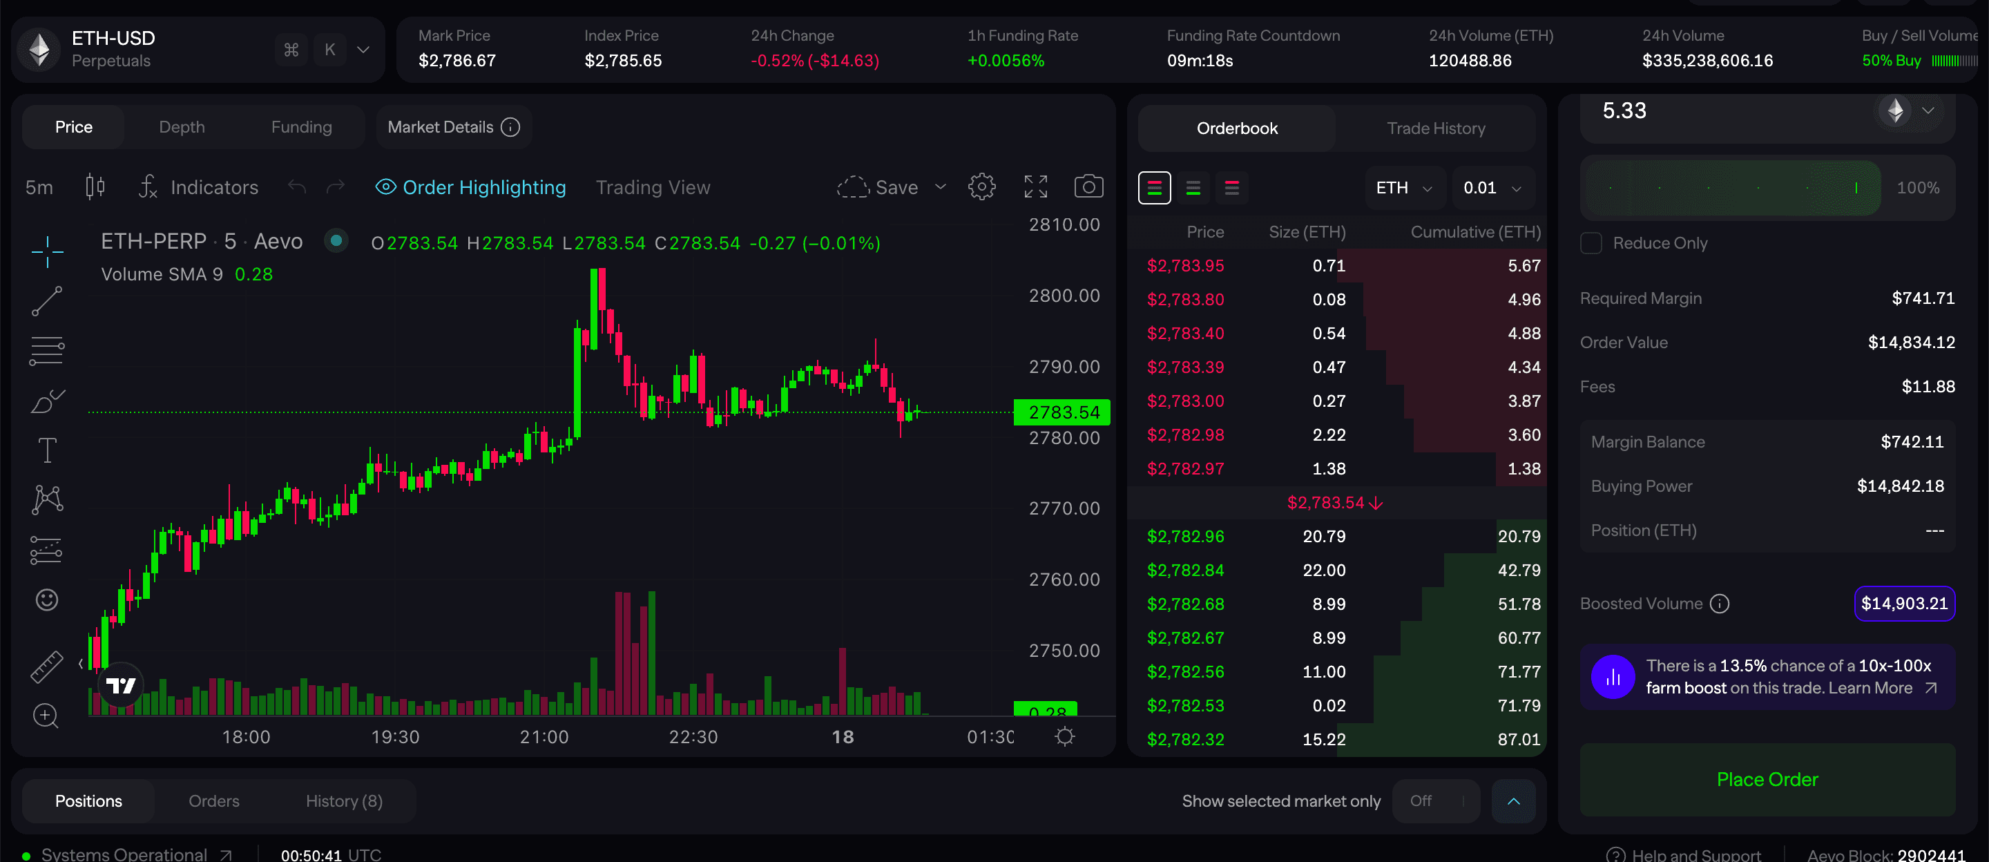
Task: Select the $2,782.97 ask price row
Action: tap(1336, 469)
